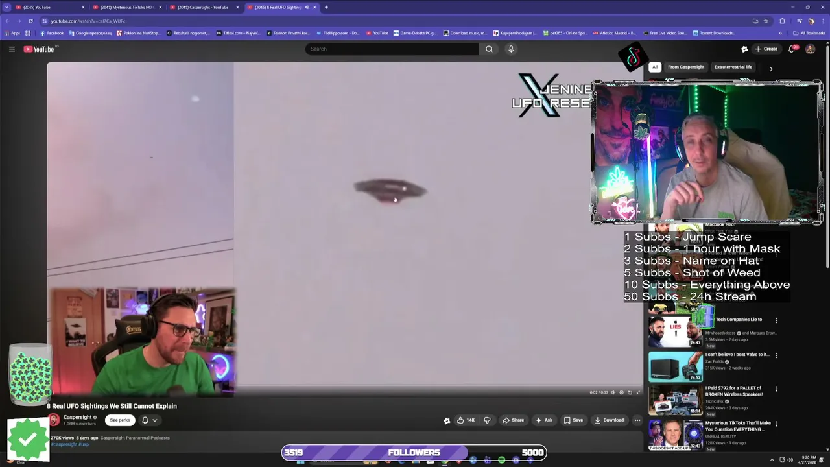Select the Extraterrestrial life chip
Screen dimensions: 830x467
[733, 67]
